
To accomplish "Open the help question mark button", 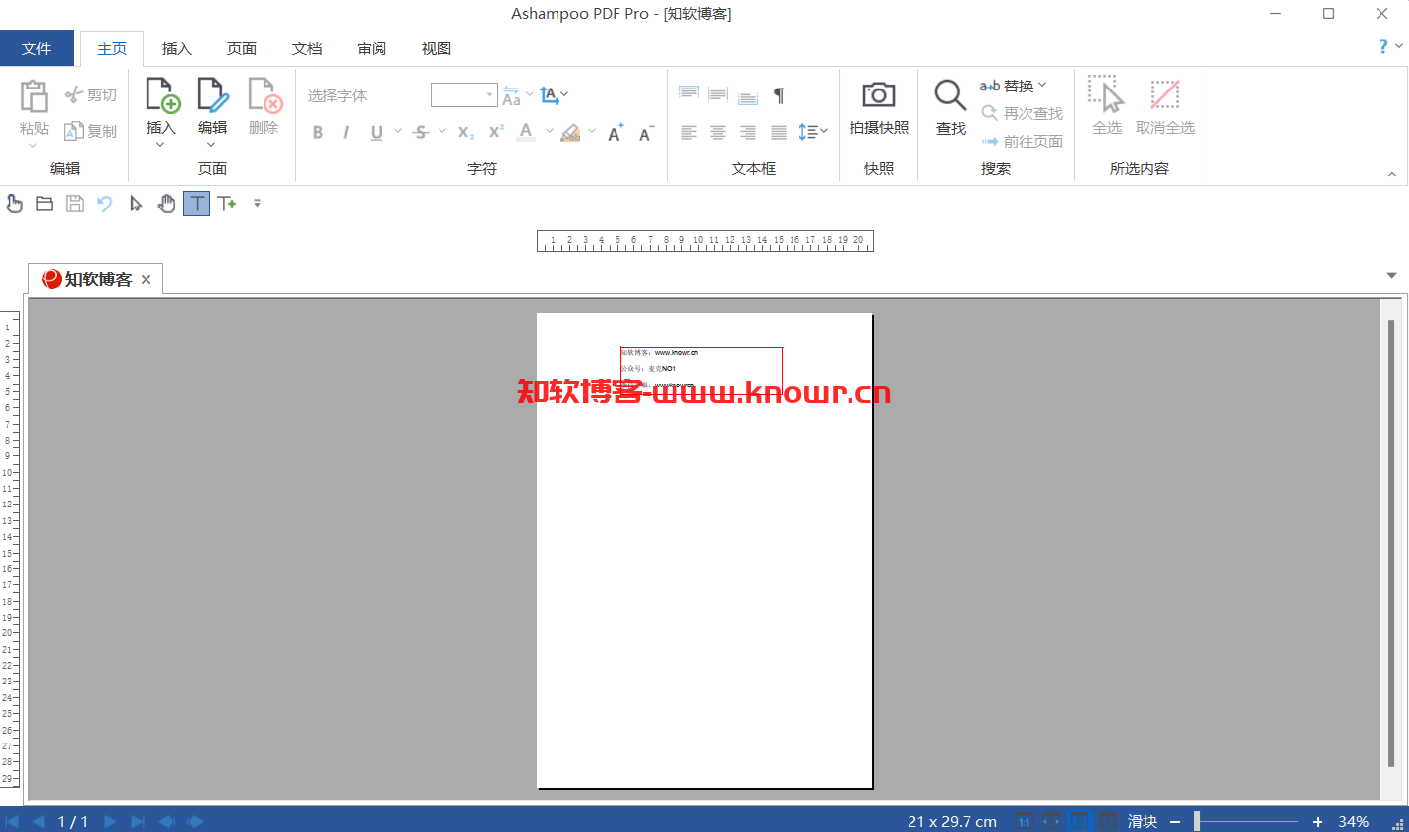I will [1383, 46].
